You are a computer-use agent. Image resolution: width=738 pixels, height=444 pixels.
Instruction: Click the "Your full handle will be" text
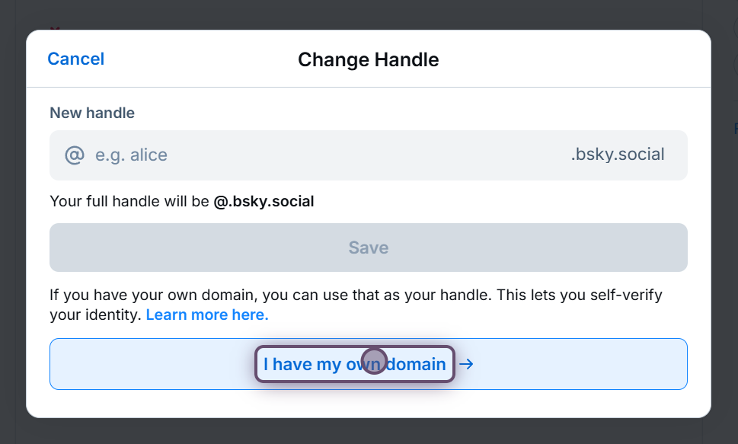[x=129, y=202]
